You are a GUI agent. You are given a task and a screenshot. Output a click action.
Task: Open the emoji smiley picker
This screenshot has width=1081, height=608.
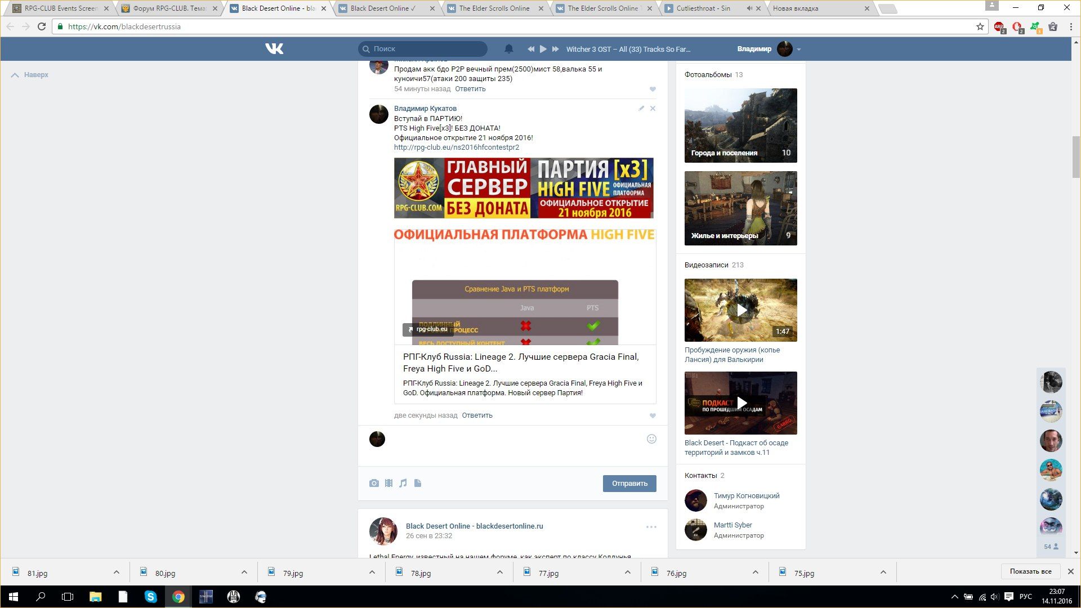pyautogui.click(x=651, y=439)
